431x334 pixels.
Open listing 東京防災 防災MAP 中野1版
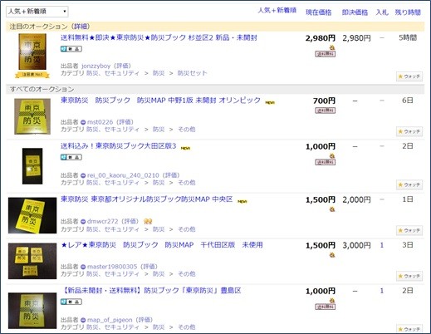tap(160, 101)
